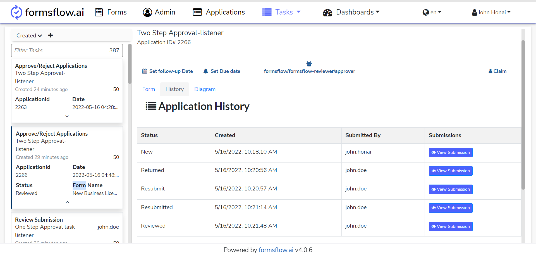Image resolution: width=536 pixels, height=253 pixels.
Task: Open the Tasks dropdown arrow
Action: coord(298,12)
